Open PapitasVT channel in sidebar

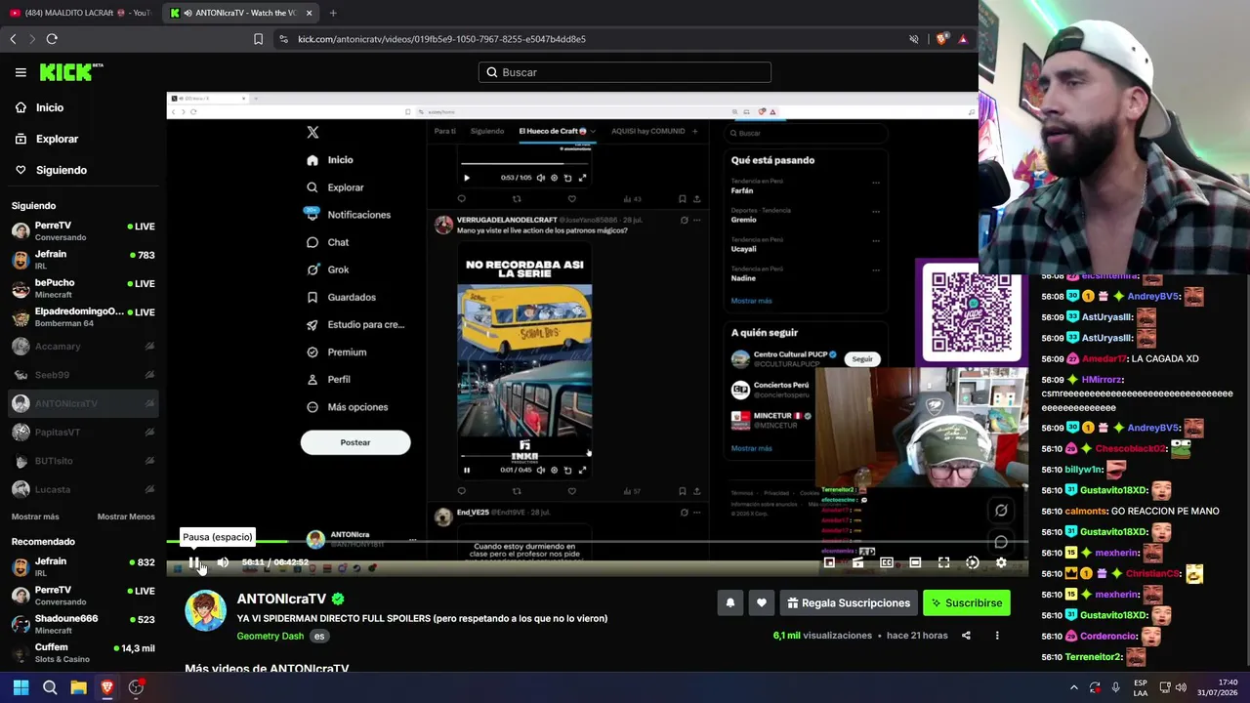[x=83, y=433]
